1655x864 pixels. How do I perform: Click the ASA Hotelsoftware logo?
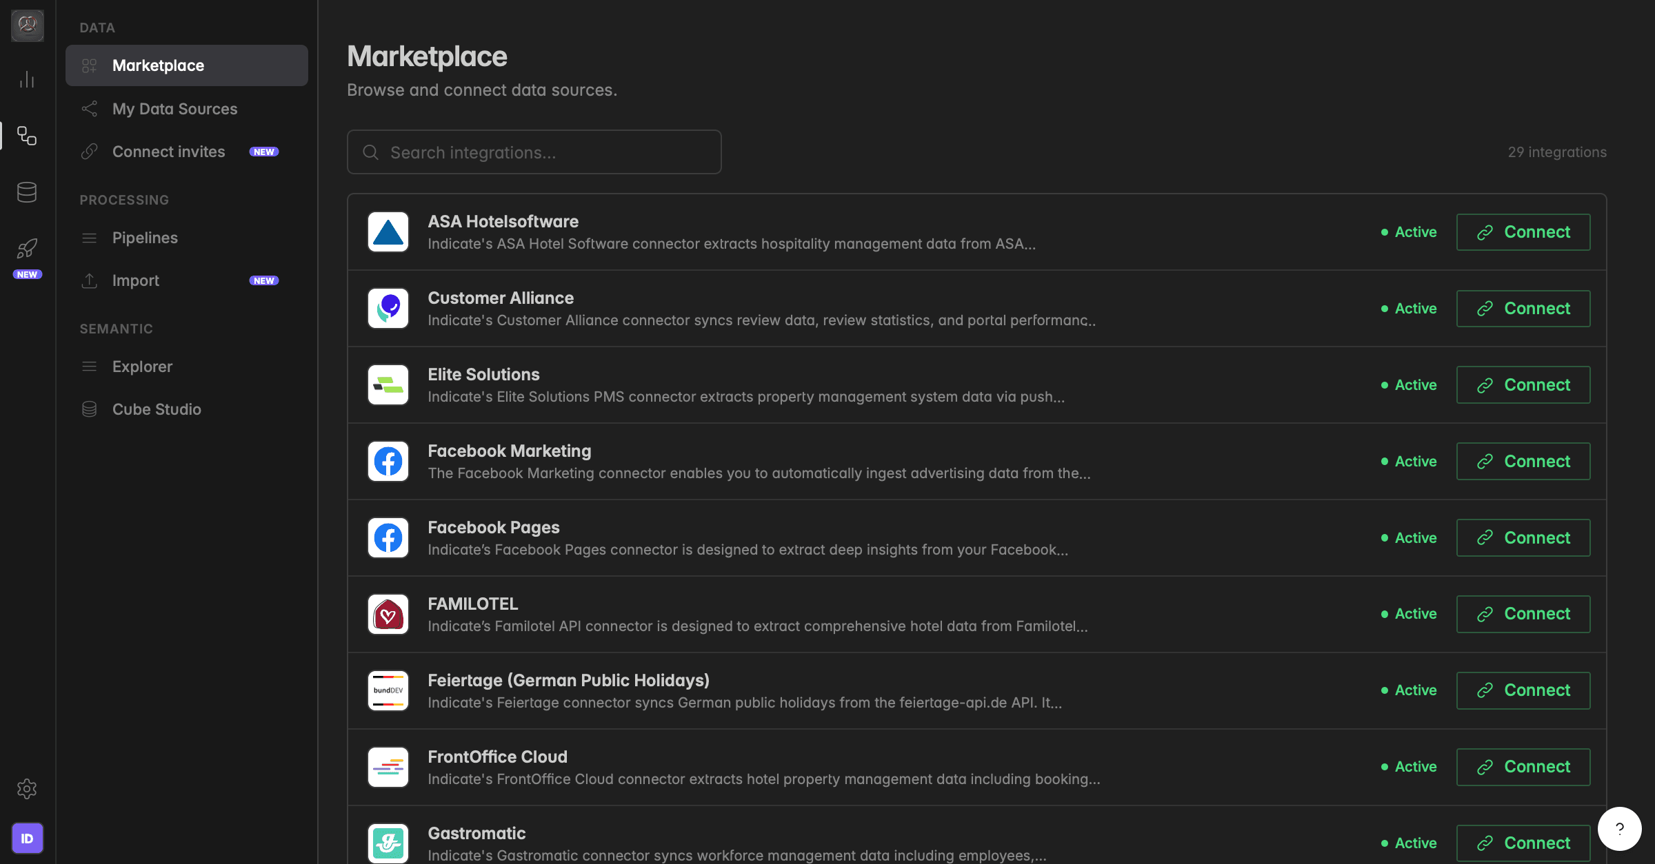pos(388,232)
